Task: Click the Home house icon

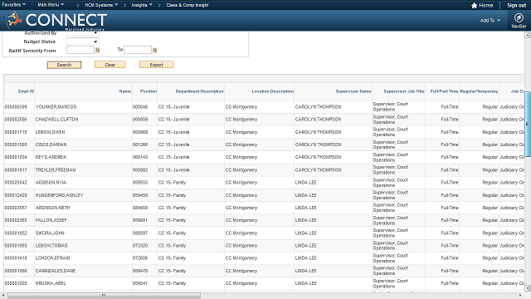Action: pyautogui.click(x=474, y=6)
